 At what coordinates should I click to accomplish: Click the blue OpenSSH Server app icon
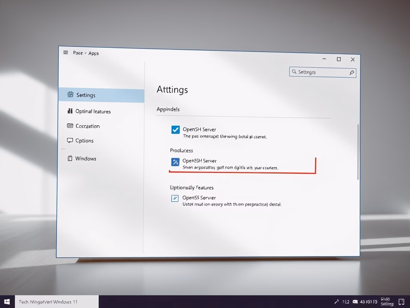point(175,162)
